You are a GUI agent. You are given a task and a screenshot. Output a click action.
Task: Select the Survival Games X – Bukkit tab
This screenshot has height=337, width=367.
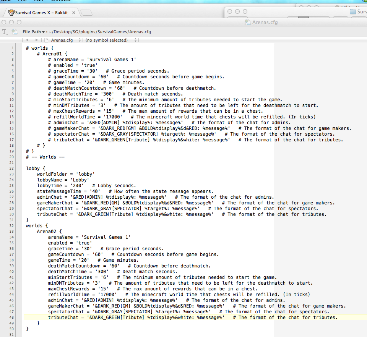[x=41, y=13]
